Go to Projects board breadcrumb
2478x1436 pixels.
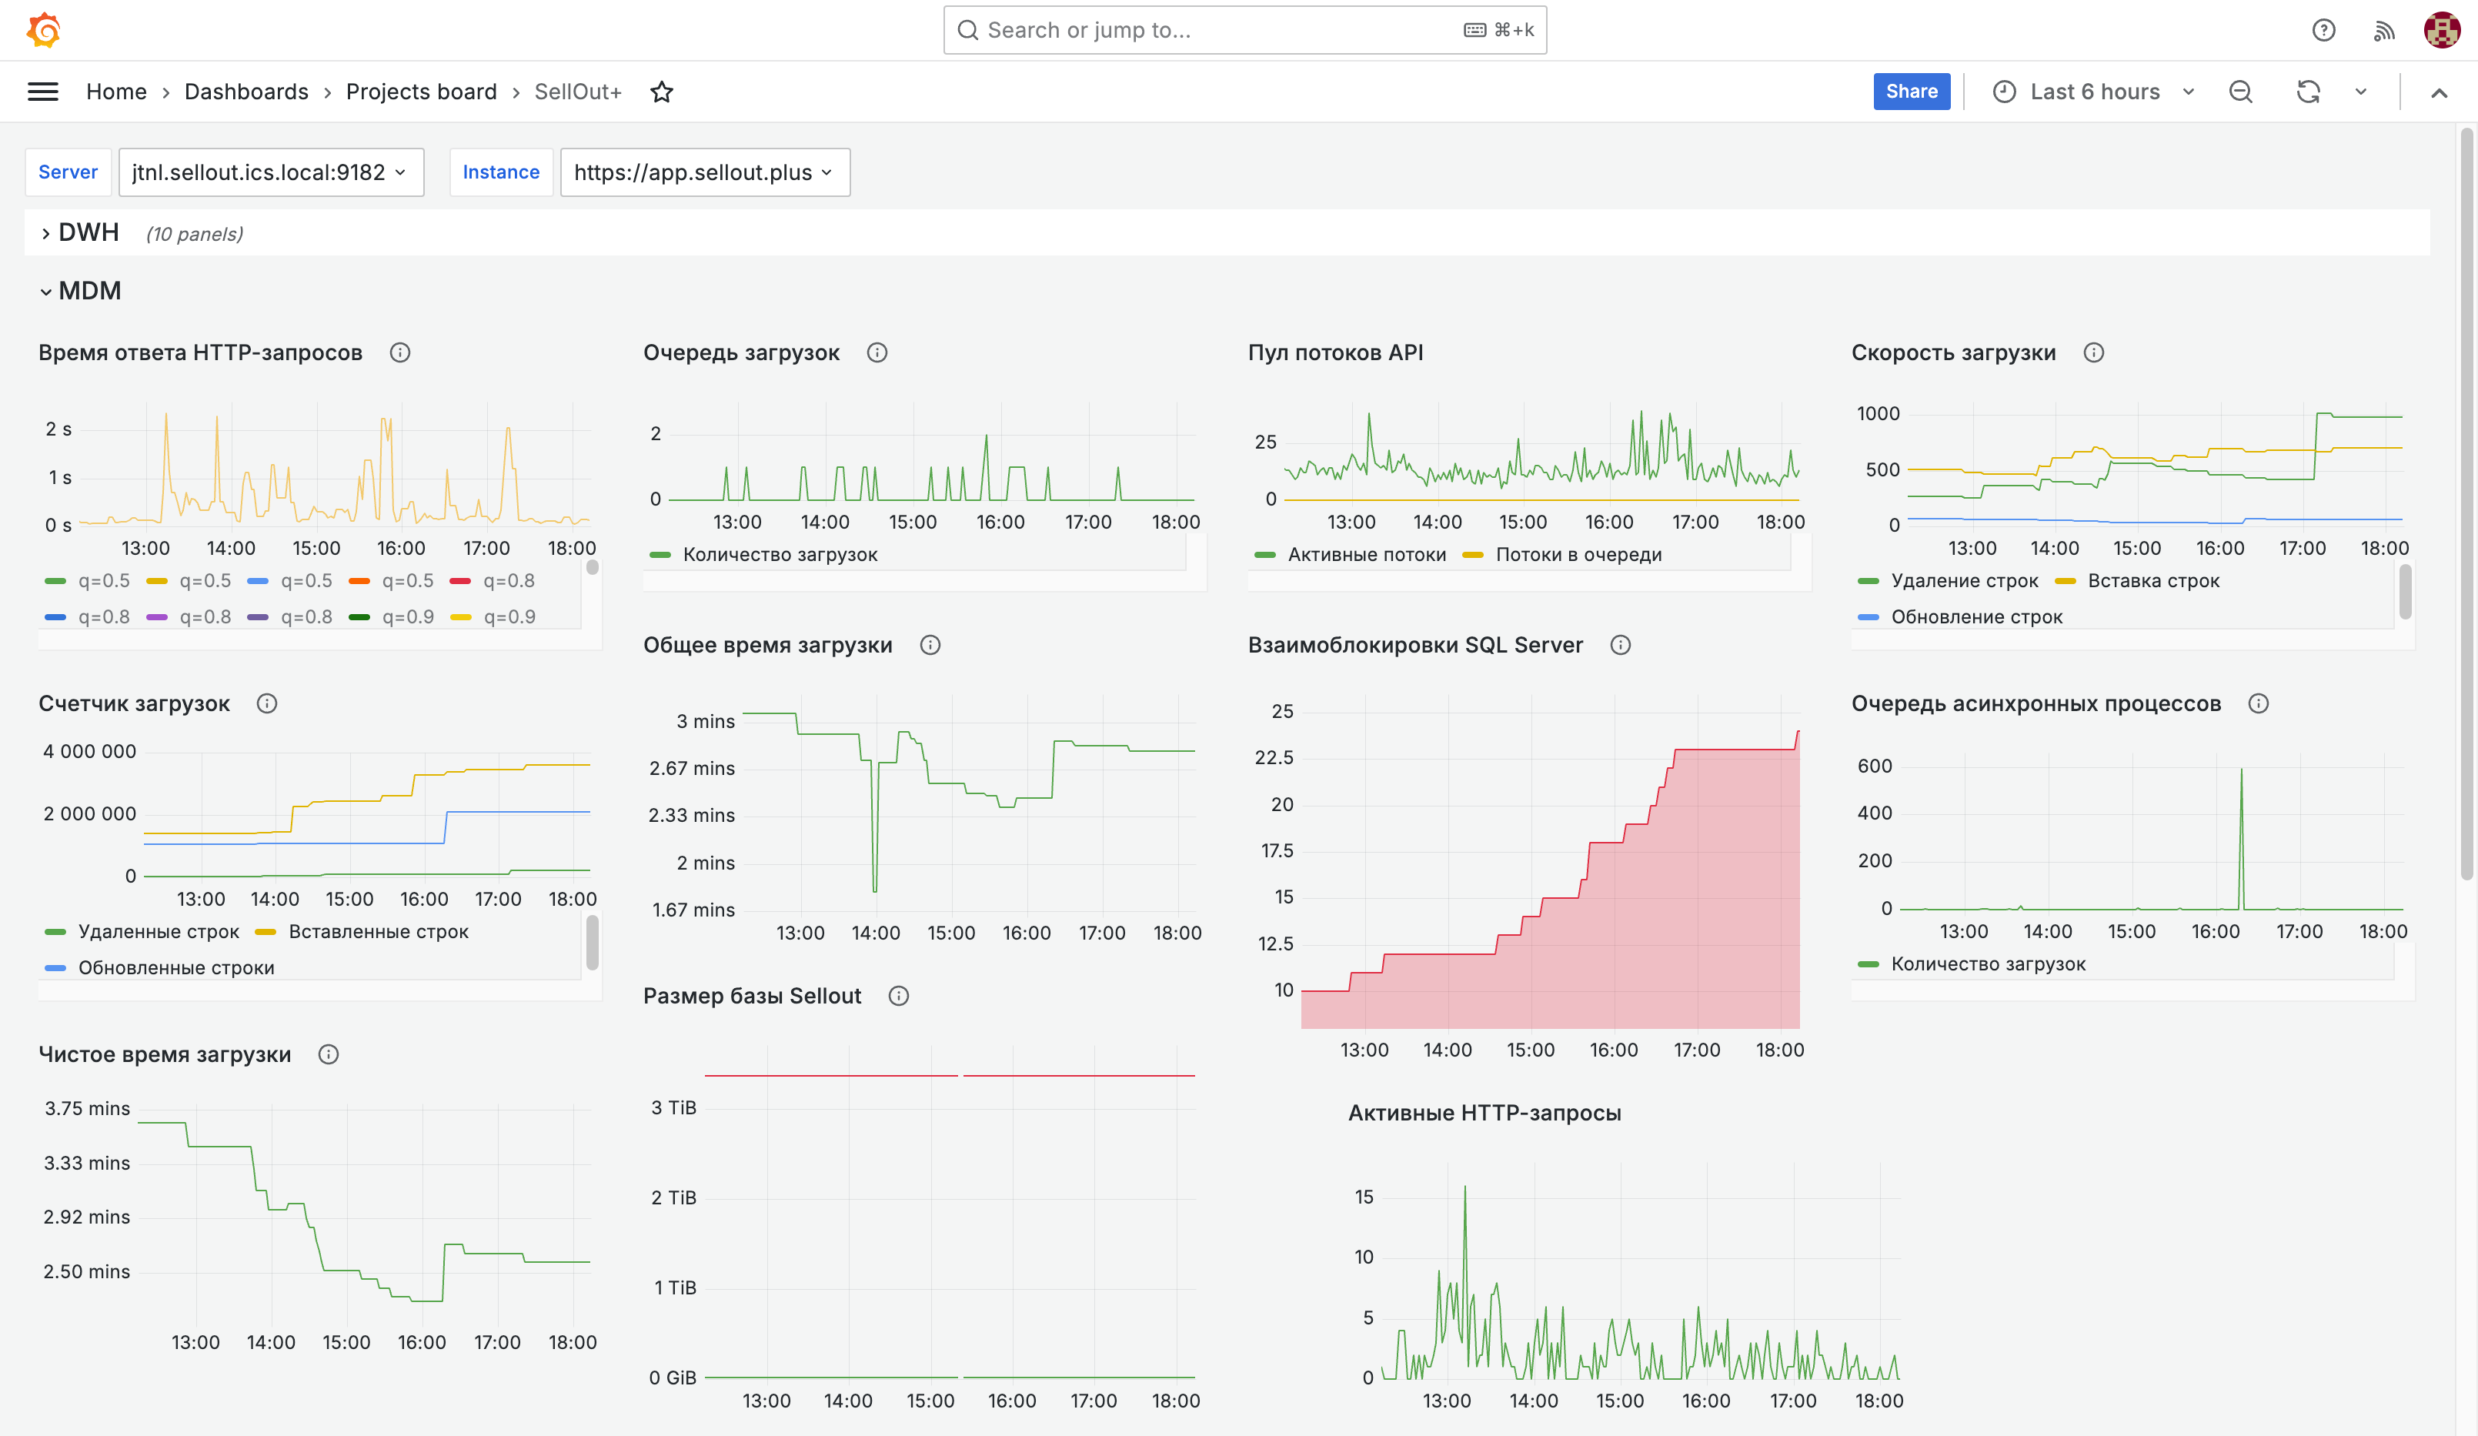pos(421,92)
